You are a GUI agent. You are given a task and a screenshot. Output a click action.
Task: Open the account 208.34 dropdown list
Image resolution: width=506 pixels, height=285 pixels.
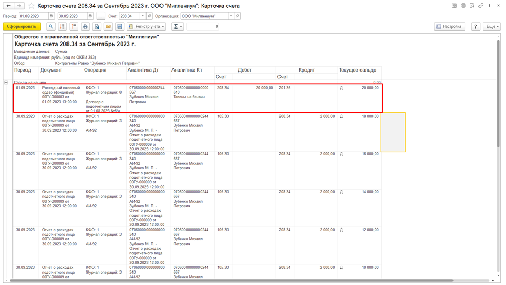[143, 16]
